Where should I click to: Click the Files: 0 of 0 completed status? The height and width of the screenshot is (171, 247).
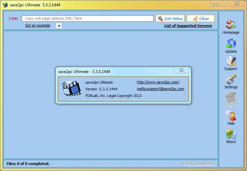click(28, 164)
